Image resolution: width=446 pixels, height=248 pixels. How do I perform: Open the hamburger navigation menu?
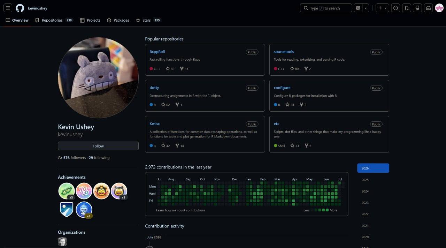pos(8,8)
